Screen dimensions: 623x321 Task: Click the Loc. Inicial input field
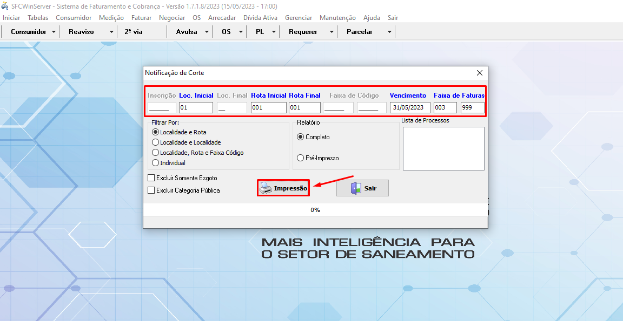pyautogui.click(x=196, y=107)
